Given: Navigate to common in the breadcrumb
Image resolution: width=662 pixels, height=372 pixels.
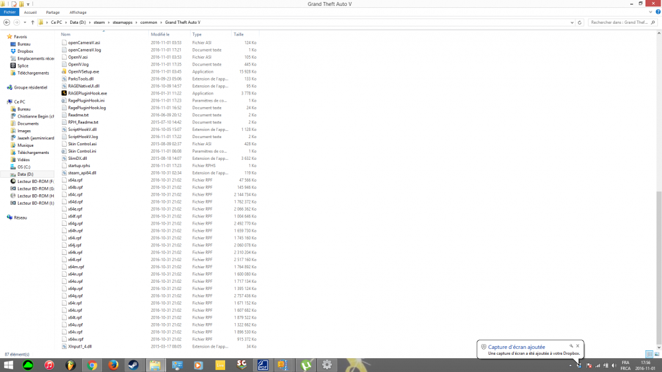Looking at the screenshot, I should coord(148,22).
